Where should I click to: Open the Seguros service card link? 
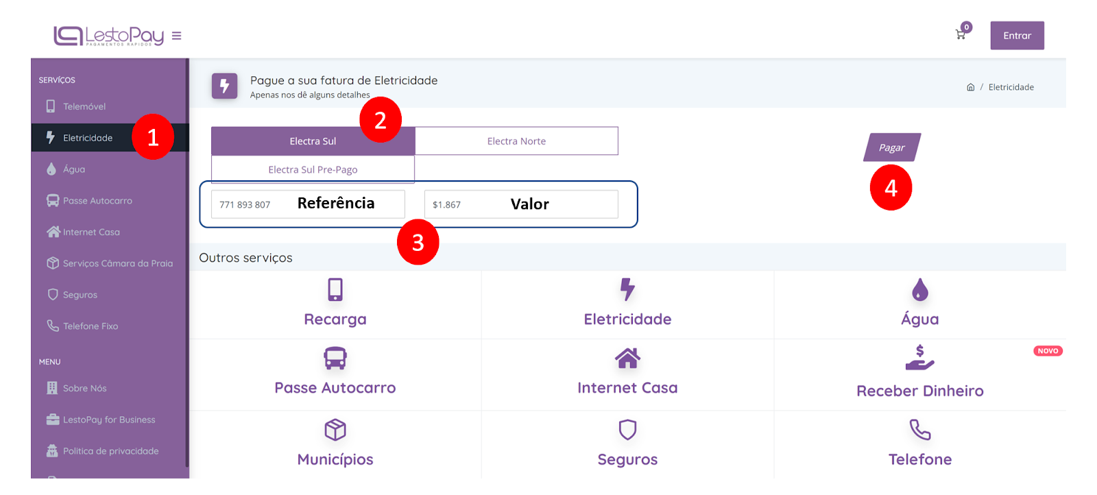point(627,459)
